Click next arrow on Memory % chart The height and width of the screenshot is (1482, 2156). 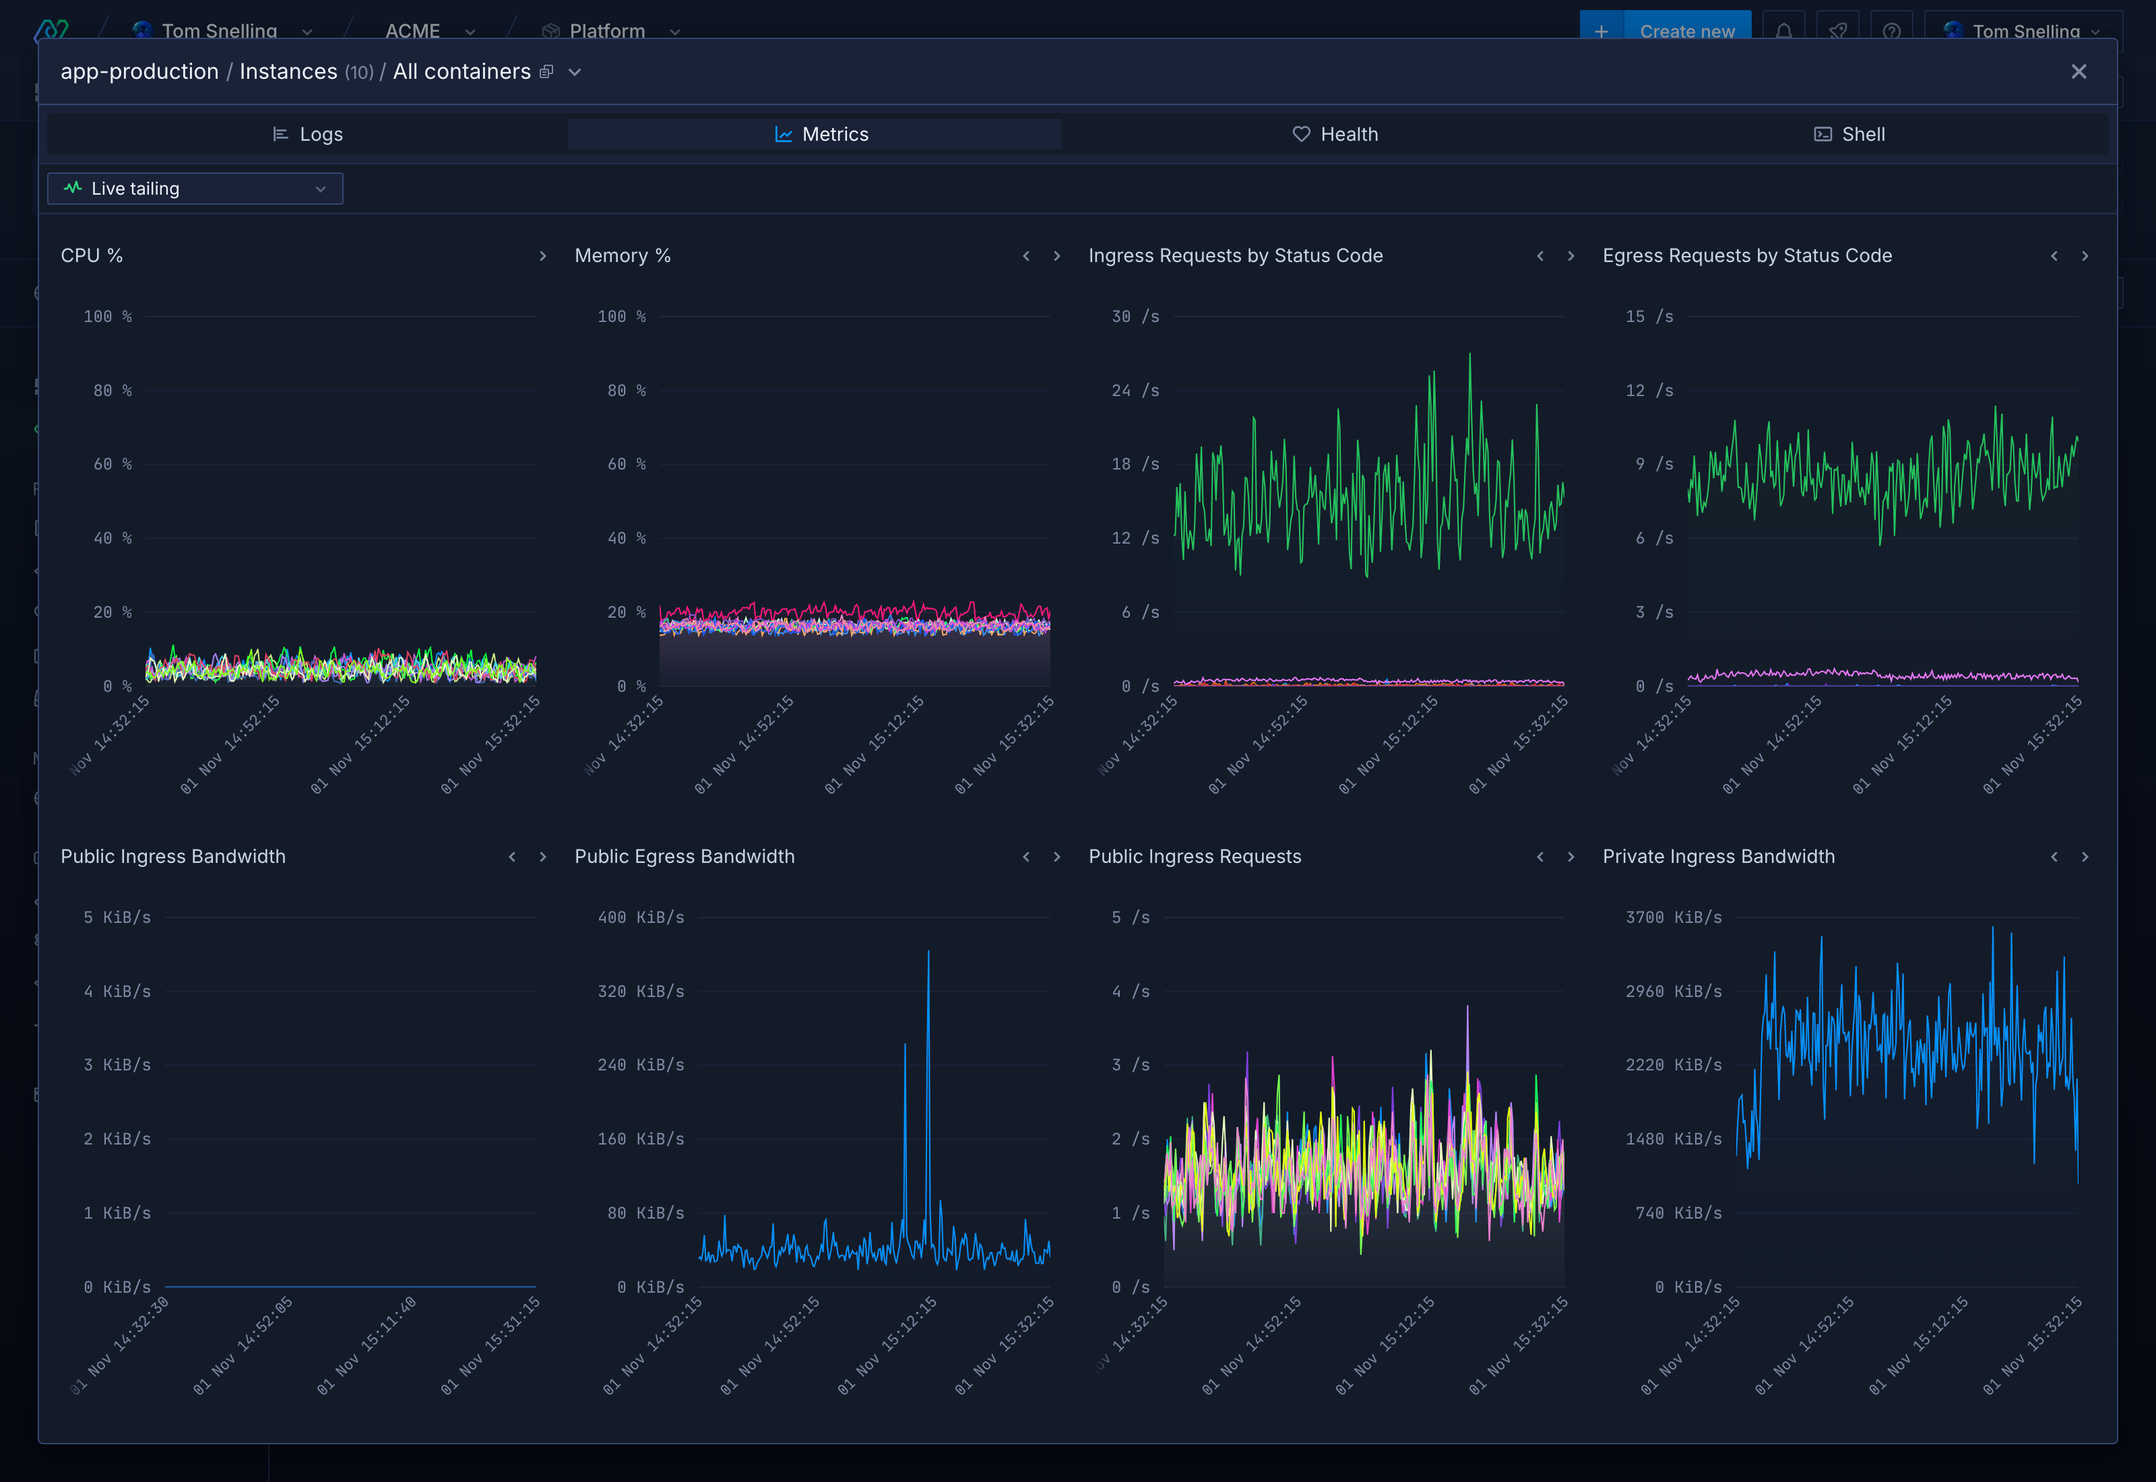click(x=1056, y=256)
